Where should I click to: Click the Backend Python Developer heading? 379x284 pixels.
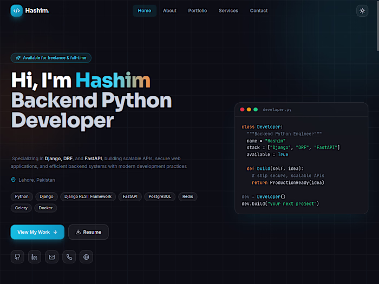[x=92, y=110]
